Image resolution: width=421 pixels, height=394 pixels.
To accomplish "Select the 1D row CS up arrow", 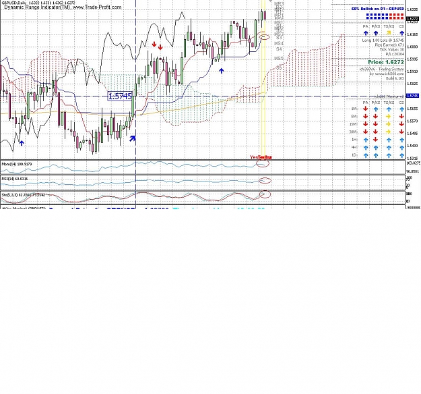I will pyautogui.click(x=401, y=155).
